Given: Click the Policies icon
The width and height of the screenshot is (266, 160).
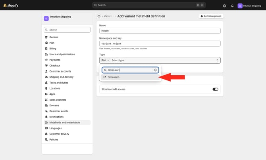Looking at the screenshot, I should point(46,140).
